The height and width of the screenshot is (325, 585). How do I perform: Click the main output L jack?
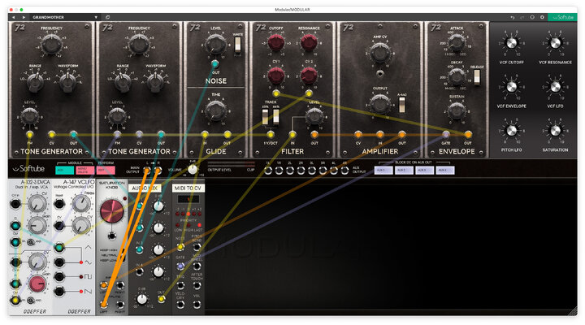tap(147, 170)
